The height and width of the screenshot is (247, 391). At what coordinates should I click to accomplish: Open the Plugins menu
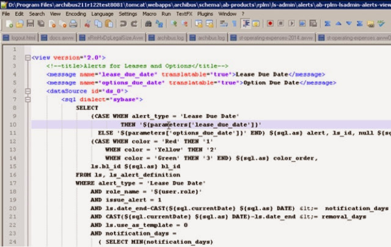(205, 14)
